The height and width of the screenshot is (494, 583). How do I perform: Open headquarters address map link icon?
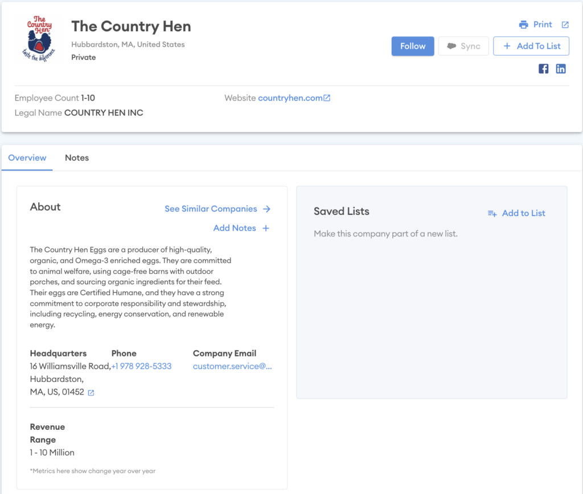tap(91, 393)
